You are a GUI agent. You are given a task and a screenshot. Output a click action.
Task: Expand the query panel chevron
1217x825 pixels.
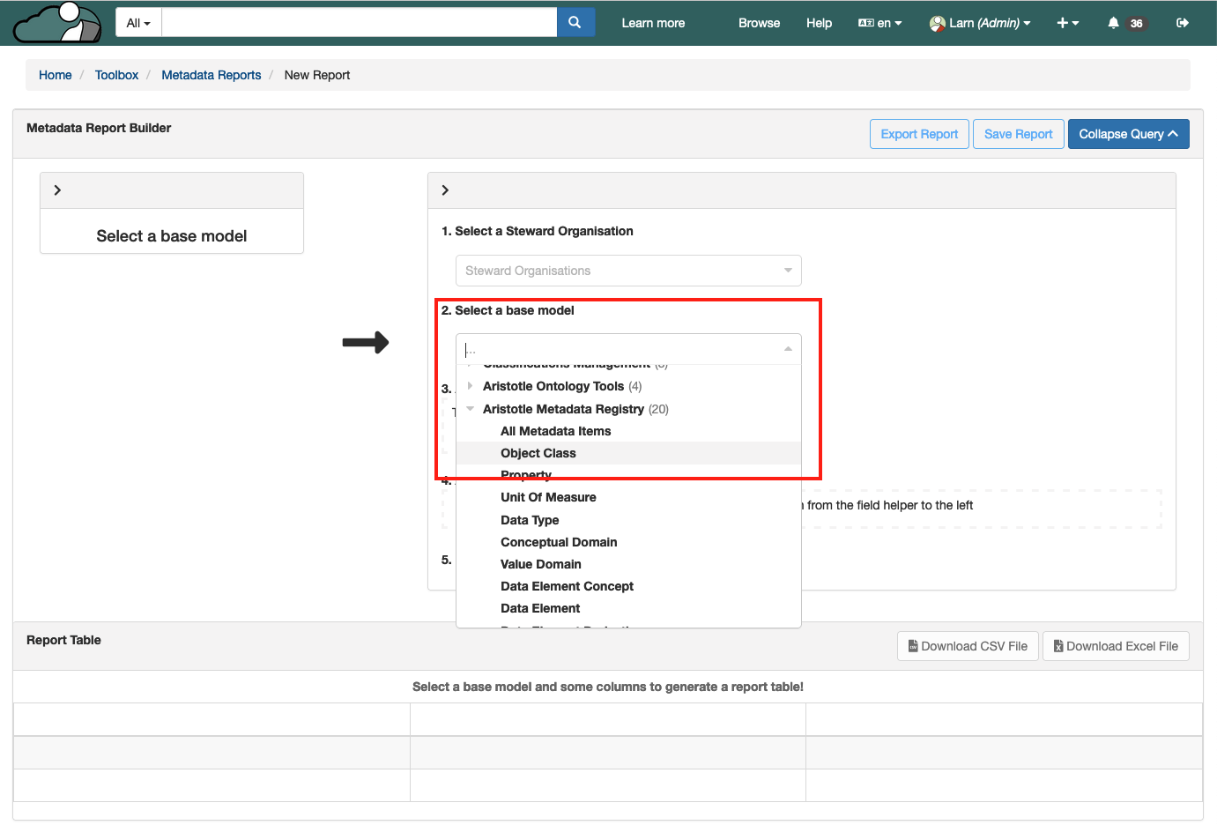(x=445, y=190)
